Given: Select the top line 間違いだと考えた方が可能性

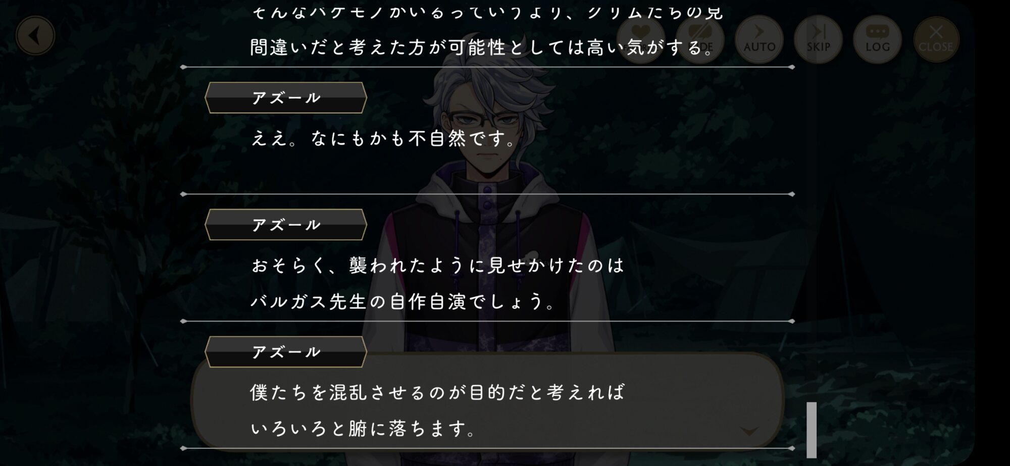Looking at the screenshot, I should [482, 47].
